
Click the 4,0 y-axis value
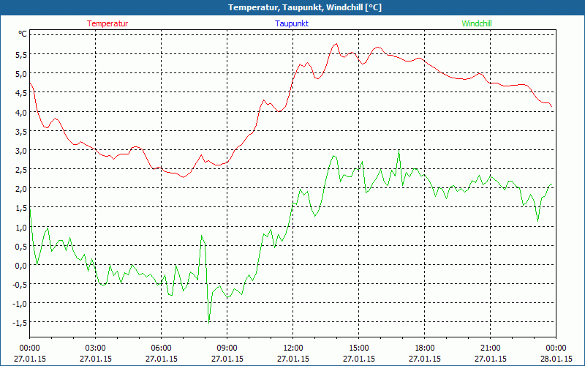21,112
